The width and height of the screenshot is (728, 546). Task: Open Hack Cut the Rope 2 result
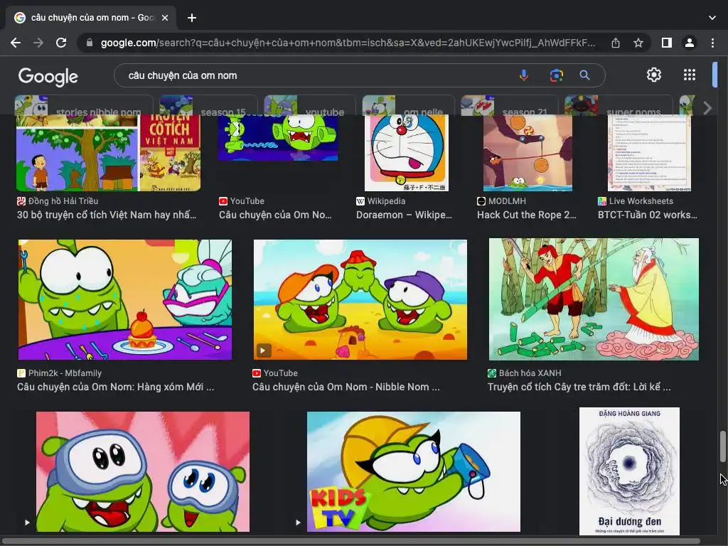[x=527, y=215]
